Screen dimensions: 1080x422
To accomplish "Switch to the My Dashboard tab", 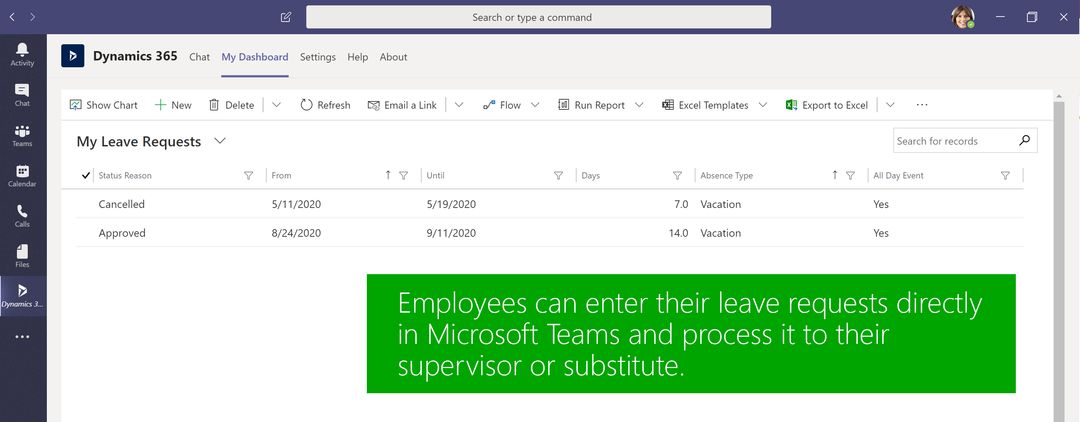I will tap(254, 57).
